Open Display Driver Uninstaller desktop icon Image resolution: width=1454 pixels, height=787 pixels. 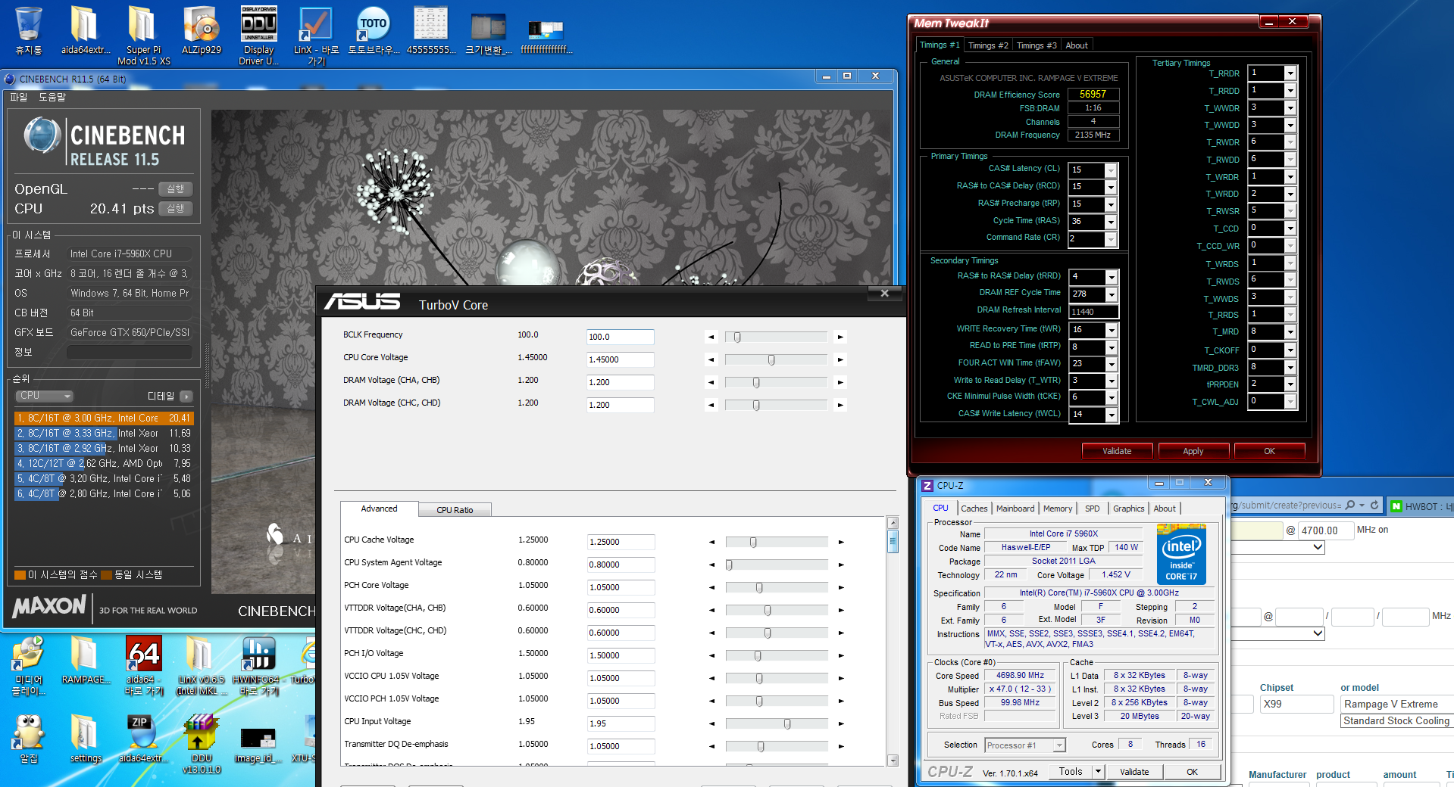click(x=259, y=34)
